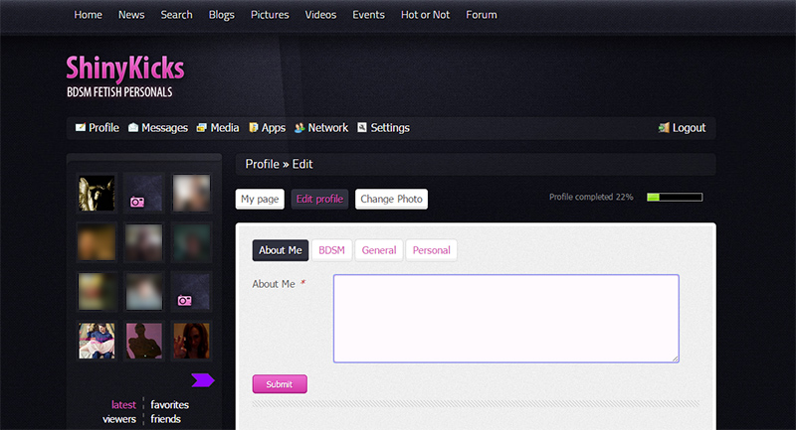
Task: Open the Hot or Not page
Action: [x=426, y=15]
